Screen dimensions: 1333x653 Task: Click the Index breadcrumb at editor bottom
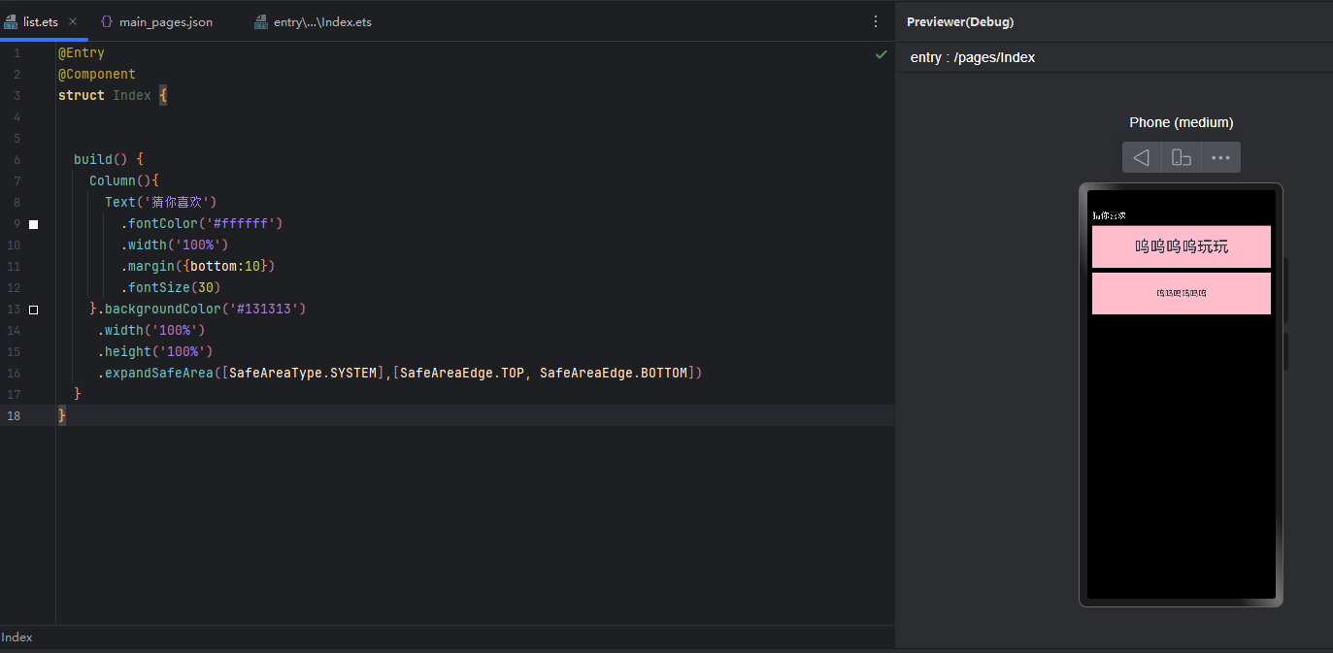click(17, 637)
